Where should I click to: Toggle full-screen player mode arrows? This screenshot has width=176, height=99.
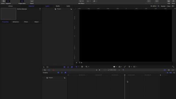[x=173, y=67]
